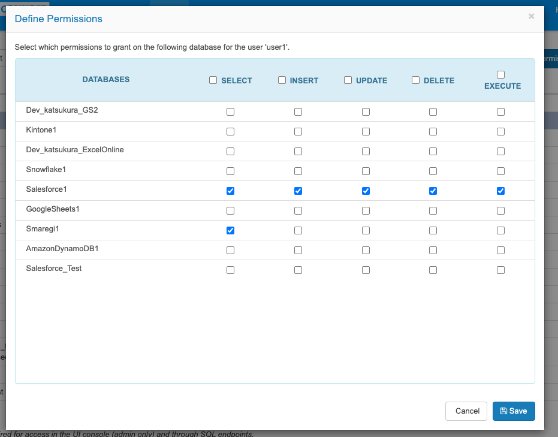Uncheck DELETE permission for Salesforce1
Image resolution: width=558 pixels, height=437 pixels.
pos(433,191)
